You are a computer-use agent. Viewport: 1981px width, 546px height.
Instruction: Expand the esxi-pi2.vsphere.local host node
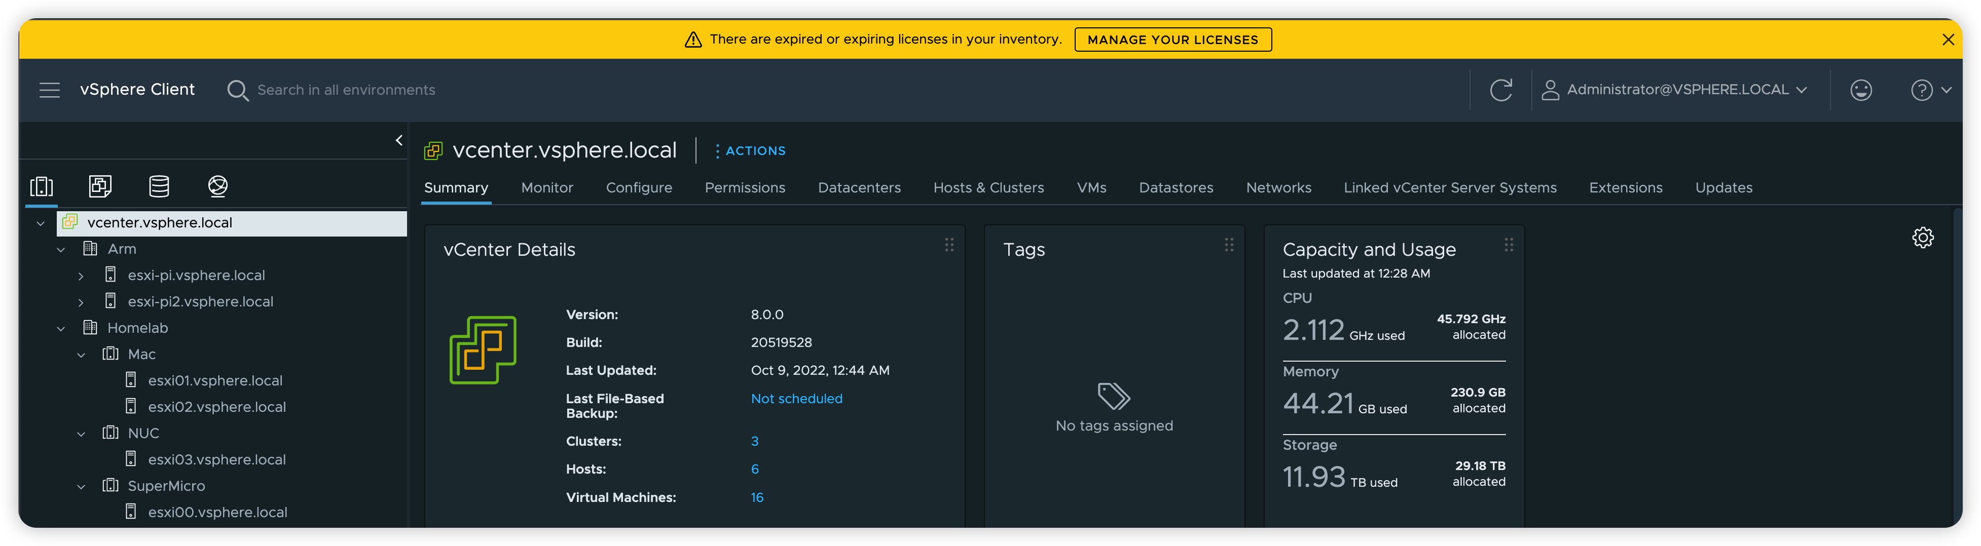click(x=81, y=302)
